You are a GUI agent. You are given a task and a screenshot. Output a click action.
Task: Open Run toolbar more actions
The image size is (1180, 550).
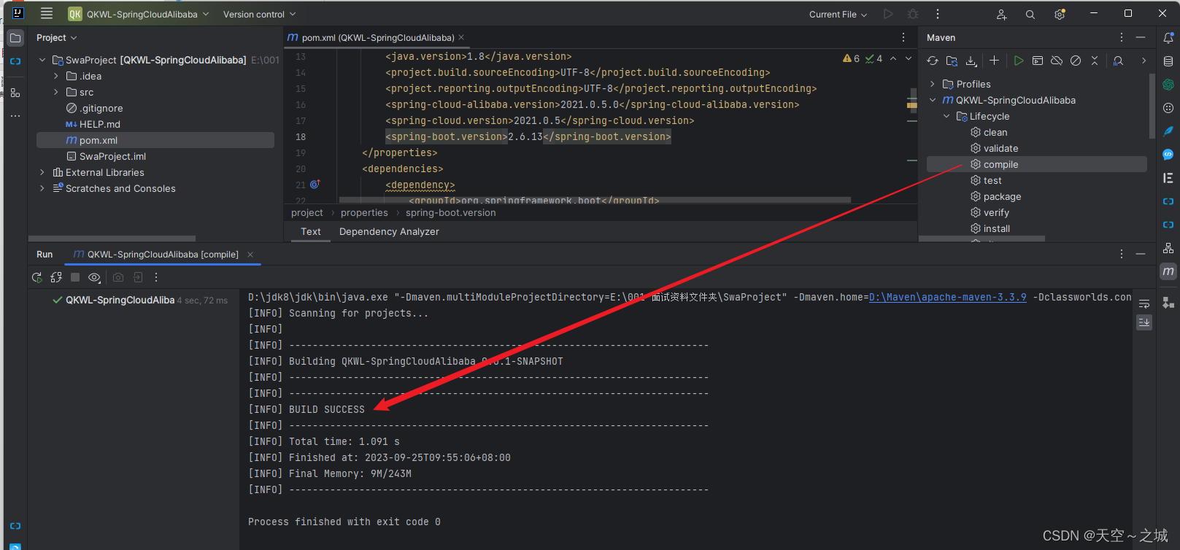tap(156, 277)
